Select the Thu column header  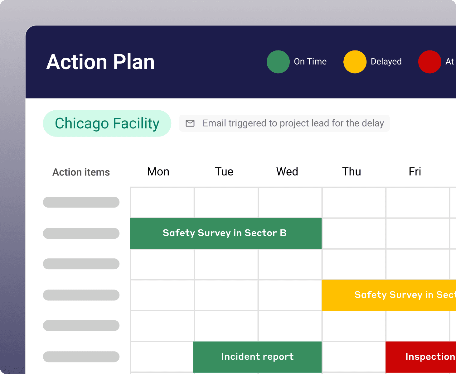coord(352,172)
